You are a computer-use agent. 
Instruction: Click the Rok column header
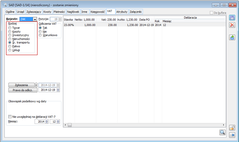point(158,21)
